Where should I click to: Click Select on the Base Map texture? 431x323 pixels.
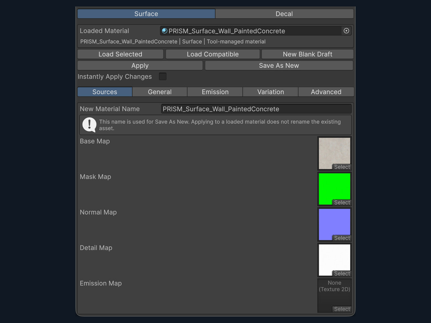pyautogui.click(x=342, y=167)
